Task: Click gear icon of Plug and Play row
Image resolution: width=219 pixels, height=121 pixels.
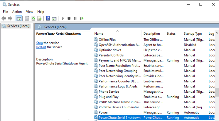Action: (96, 97)
